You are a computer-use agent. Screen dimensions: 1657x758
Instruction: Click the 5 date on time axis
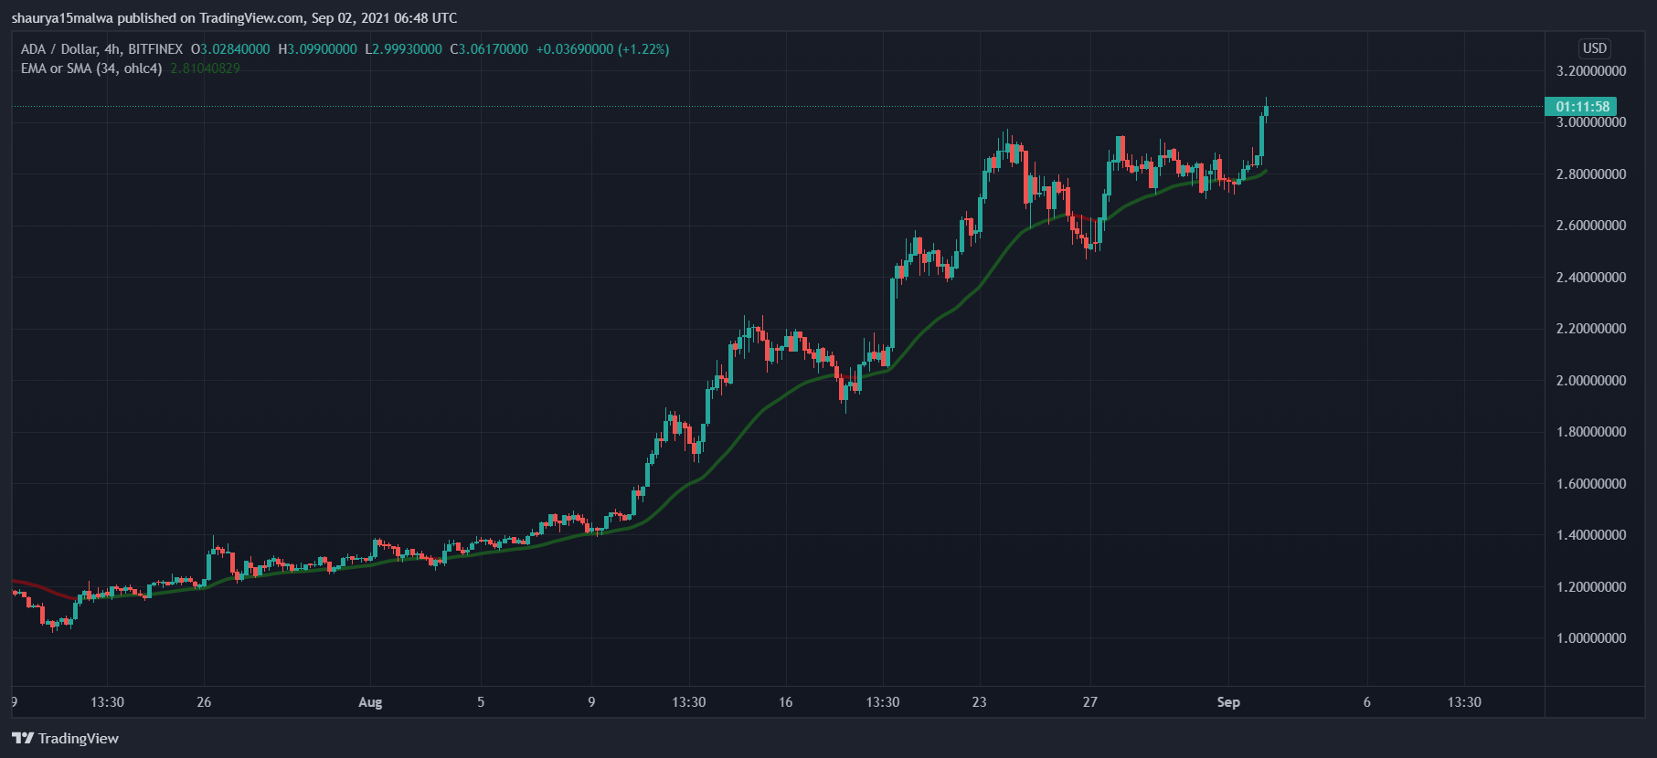click(x=481, y=702)
